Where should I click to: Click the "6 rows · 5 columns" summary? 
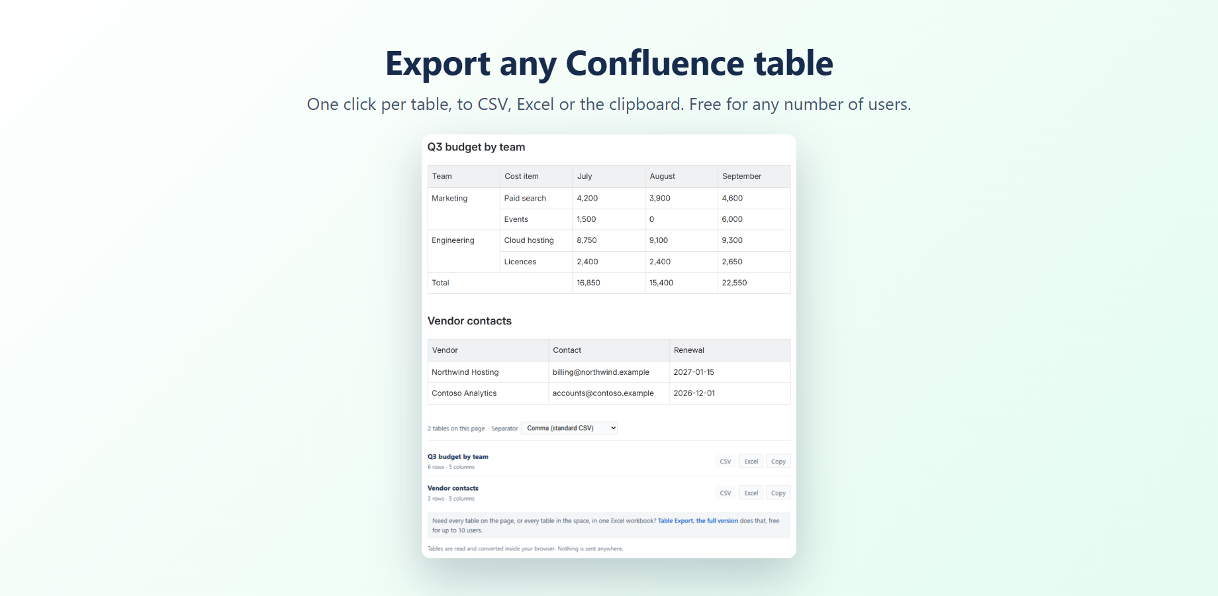[451, 467]
